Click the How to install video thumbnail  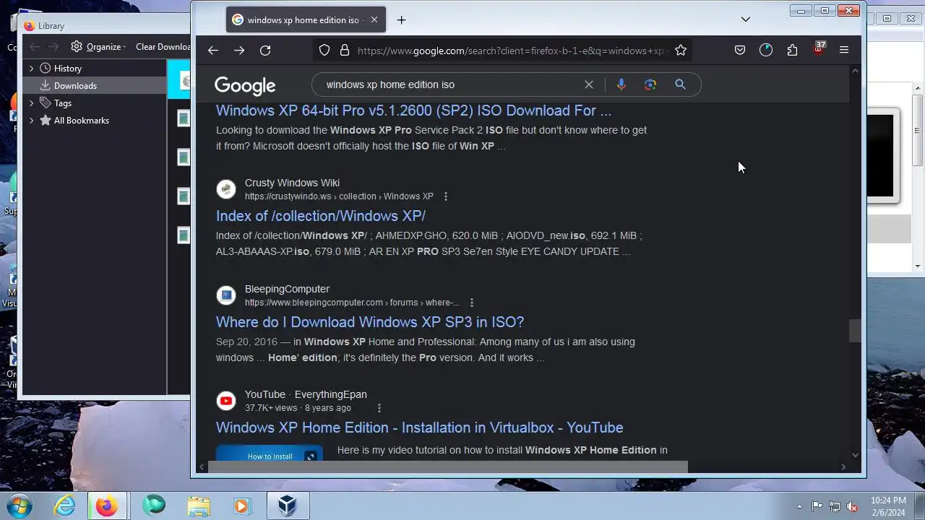click(270, 453)
